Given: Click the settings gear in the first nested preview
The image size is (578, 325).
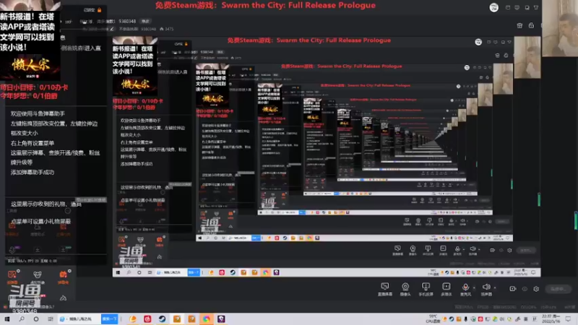Looking at the screenshot, I should pyautogui.click(x=509, y=250).
